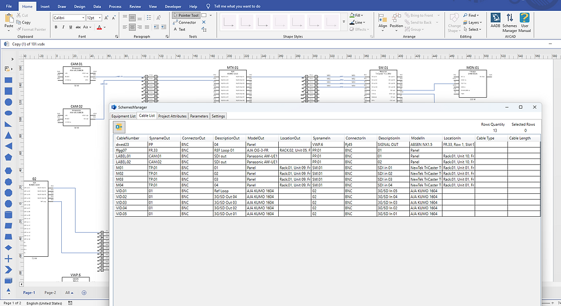
Task: Select the circle shape in stencil
Action: coord(8,102)
